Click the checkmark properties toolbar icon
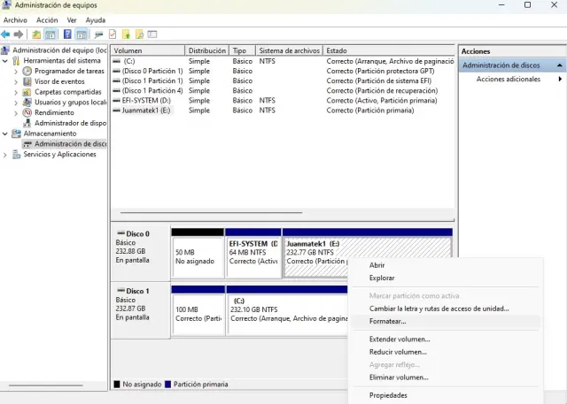This screenshot has width=567, height=404. tap(113, 34)
